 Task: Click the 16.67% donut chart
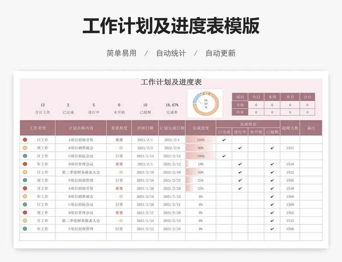tap(206, 103)
